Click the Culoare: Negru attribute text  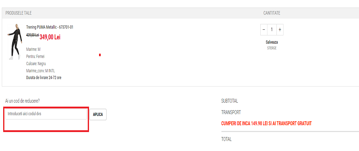tap(36, 63)
